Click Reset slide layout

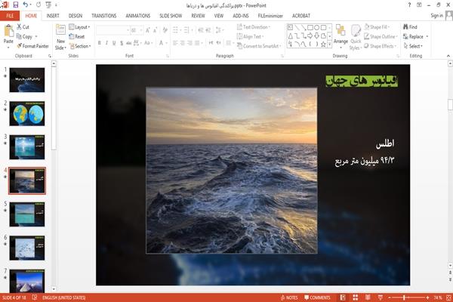[77, 36]
